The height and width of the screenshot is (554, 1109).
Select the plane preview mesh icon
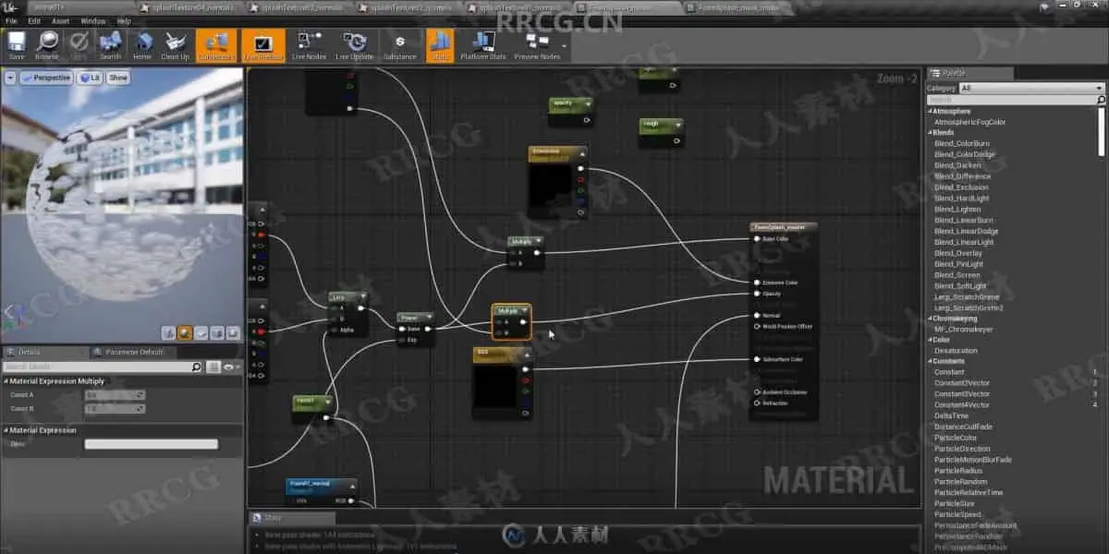[x=201, y=332]
